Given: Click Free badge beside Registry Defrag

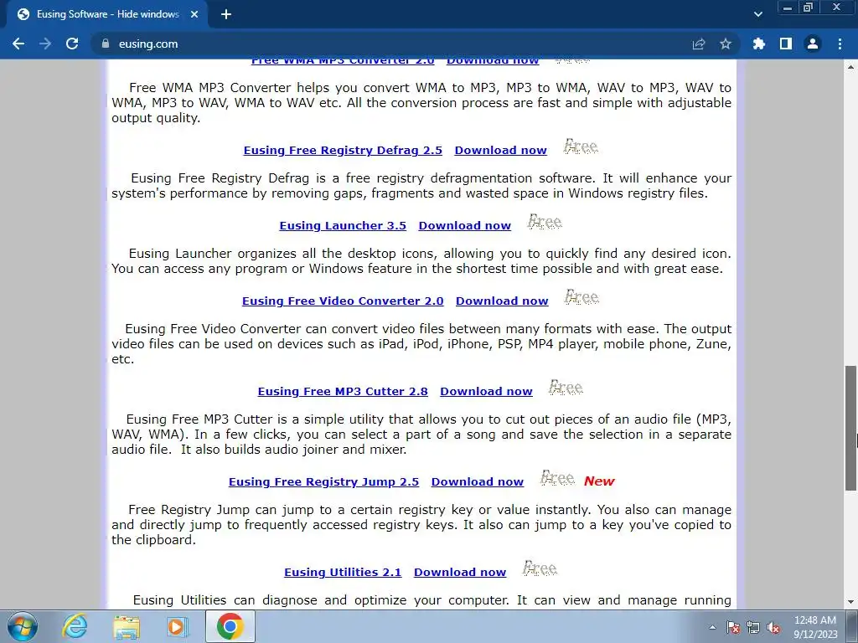Looking at the screenshot, I should point(581,147).
